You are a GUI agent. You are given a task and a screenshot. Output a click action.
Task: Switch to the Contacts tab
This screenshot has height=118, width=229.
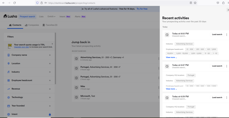15,25
